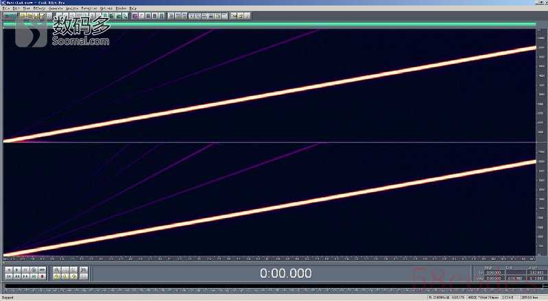
Task: Click the Stop transport button
Action: pos(9,270)
